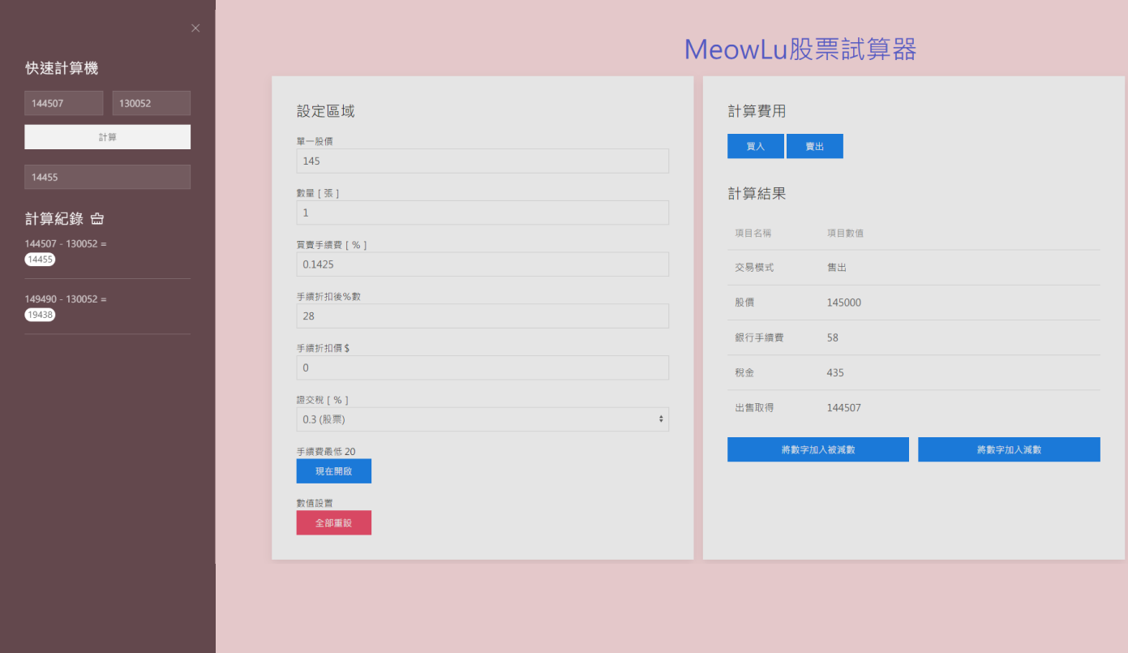Click the 銀行手續費 value 58
Image resolution: width=1128 pixels, height=653 pixels.
(x=833, y=337)
